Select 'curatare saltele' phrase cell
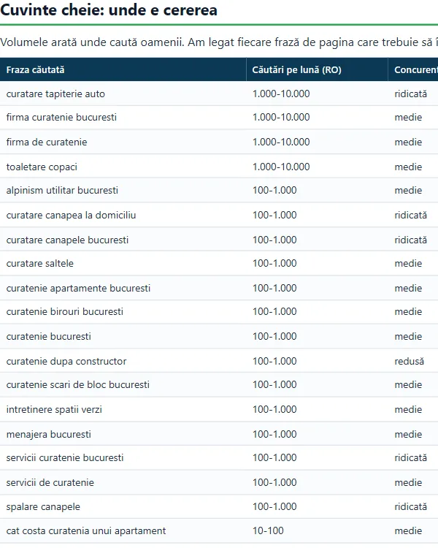The width and height of the screenshot is (438, 548). [123, 263]
